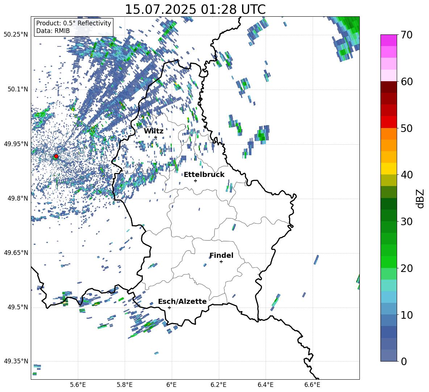This screenshot has width=429, height=392.
Task: Click the 50.1°N latitude label
Action: click(x=18, y=89)
